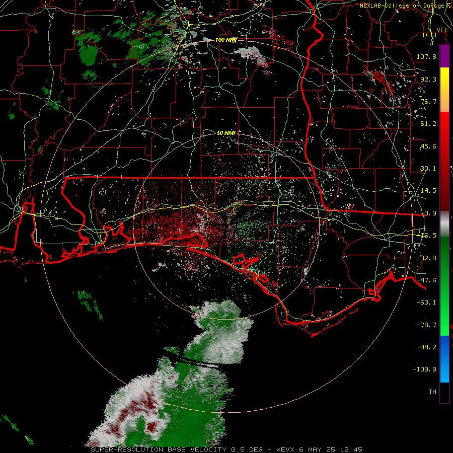Viewport: 453px width, 453px height.
Task: Click the 50 NMI range ring label
Action: pos(226,133)
